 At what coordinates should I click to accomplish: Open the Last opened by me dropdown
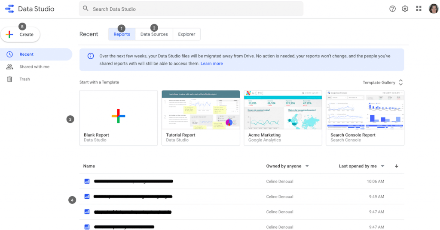[x=361, y=166]
